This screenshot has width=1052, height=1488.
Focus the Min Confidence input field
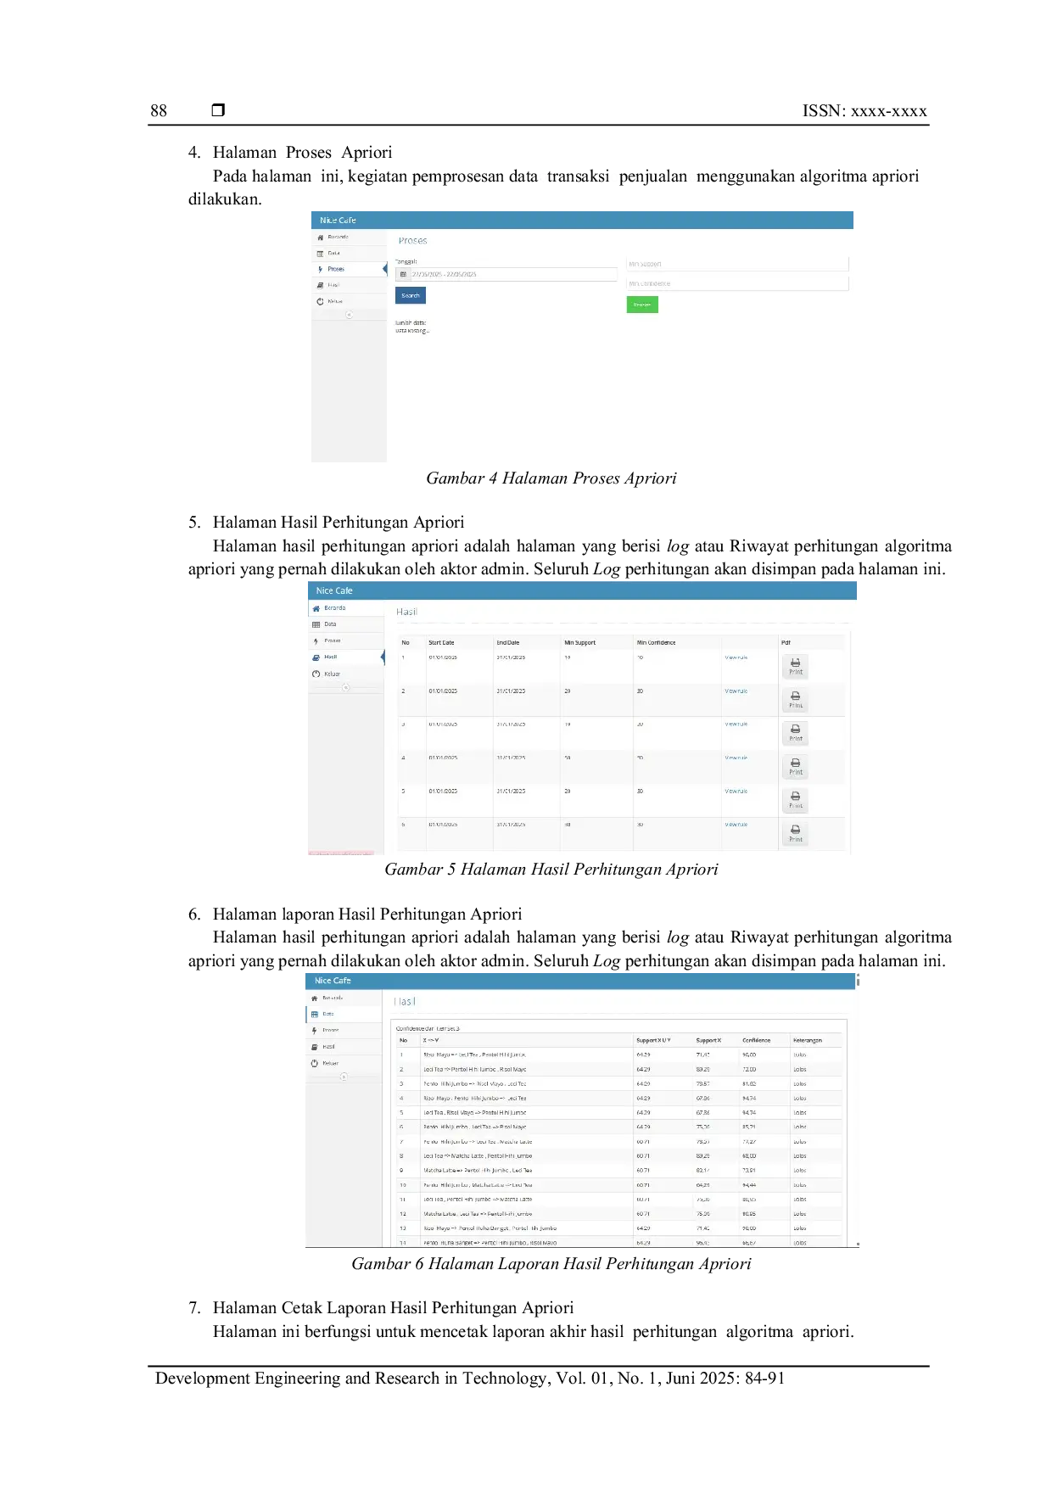point(737,283)
